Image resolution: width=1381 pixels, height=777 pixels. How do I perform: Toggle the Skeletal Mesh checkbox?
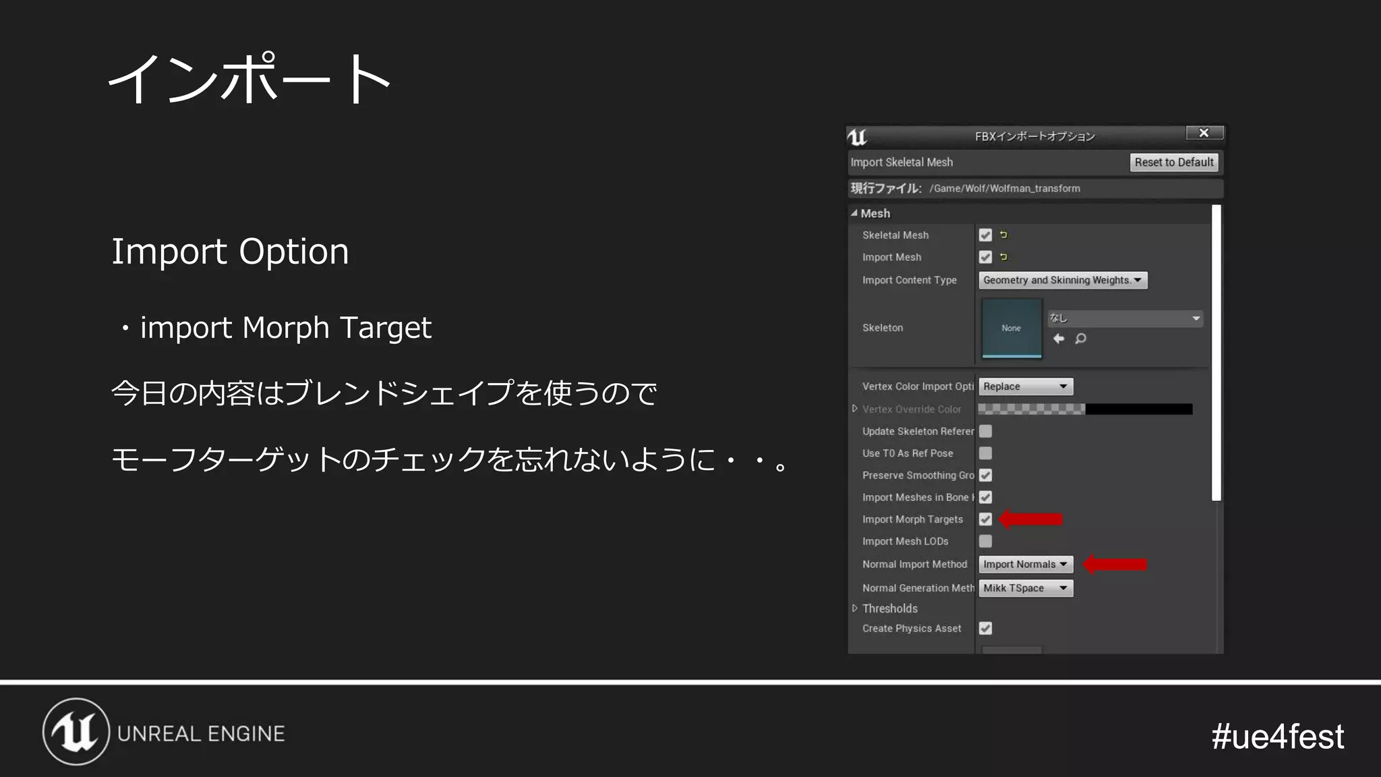985,235
